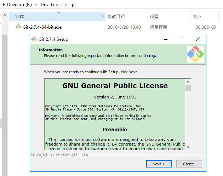
Task: Expand the chevron after E_Develop (E:) breadcrumb
Action: coord(36,5)
